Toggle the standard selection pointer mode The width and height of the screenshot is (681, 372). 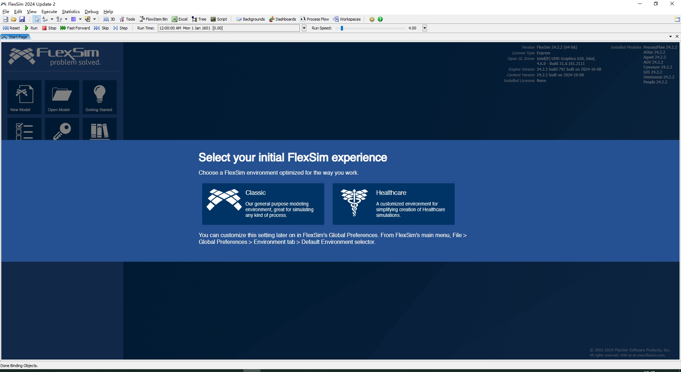point(37,19)
